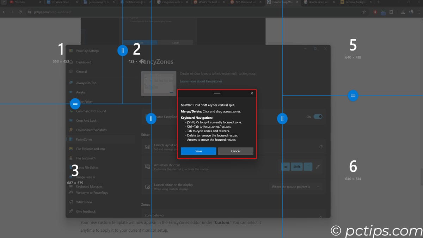Click the vertical splitter handle between zones 1 and 2
The height and width of the screenshot is (238, 423).
click(x=123, y=50)
